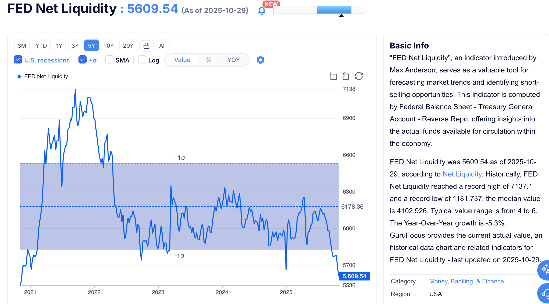Screen dimensions: 549x304
Task: Select the 10Y time range
Action: 109,46
